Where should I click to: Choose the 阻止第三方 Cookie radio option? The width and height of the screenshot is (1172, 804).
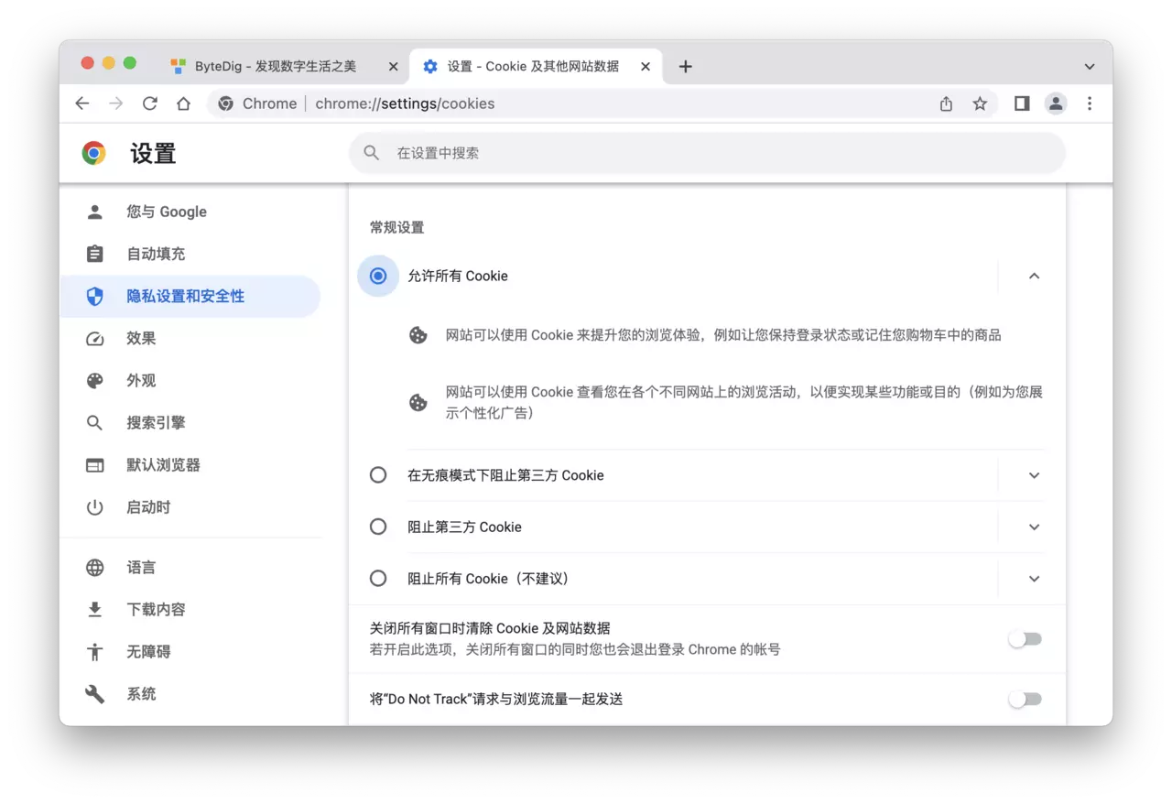(378, 527)
